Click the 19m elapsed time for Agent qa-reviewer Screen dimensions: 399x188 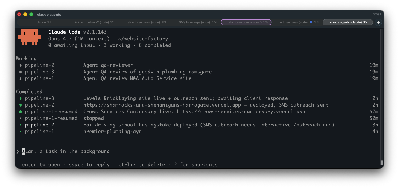(x=374, y=65)
